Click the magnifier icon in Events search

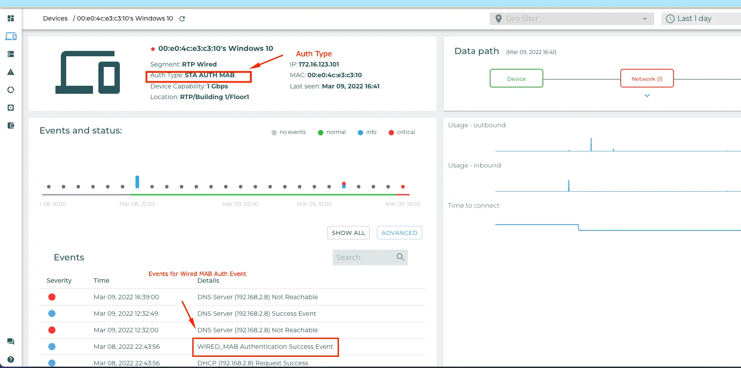coord(400,257)
